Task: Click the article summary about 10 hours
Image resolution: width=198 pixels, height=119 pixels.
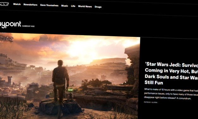Action: pos(171,94)
